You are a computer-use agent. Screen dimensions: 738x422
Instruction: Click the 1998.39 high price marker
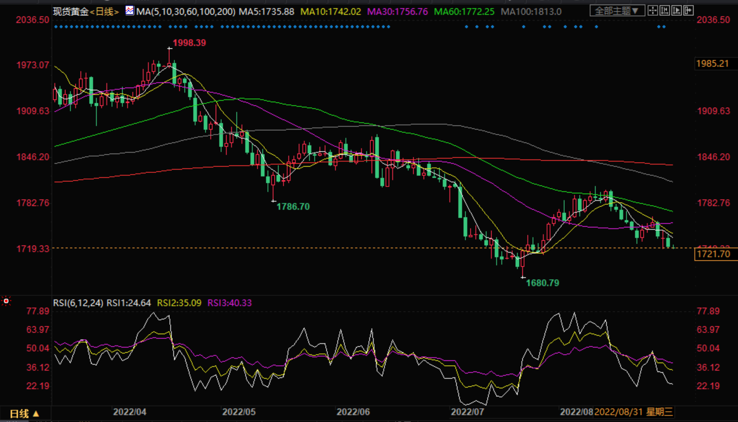pyautogui.click(x=189, y=43)
